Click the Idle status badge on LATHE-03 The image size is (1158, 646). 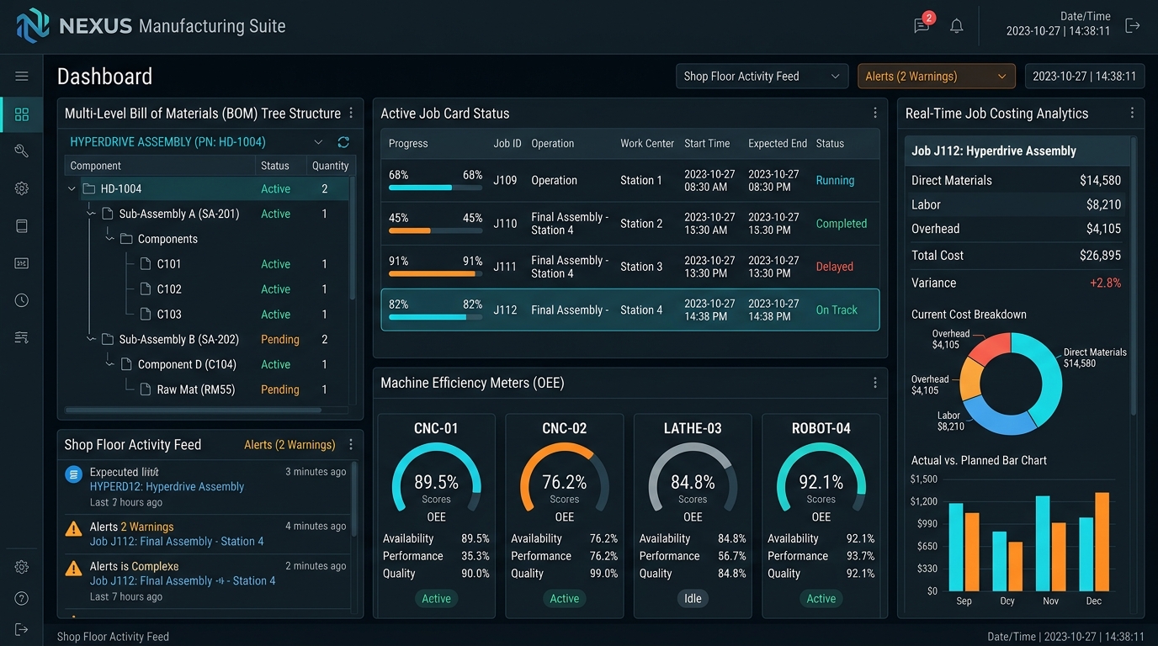693,599
